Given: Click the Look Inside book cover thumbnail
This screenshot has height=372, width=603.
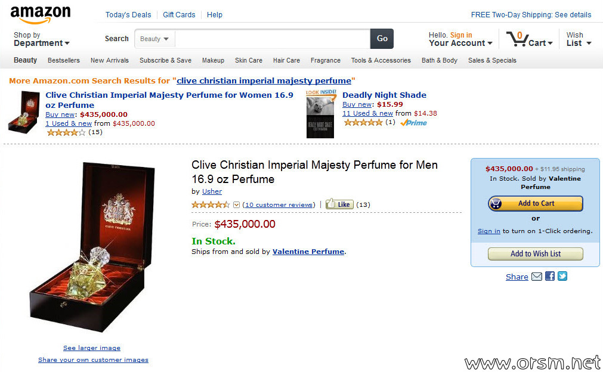Looking at the screenshot, I should 321,114.
